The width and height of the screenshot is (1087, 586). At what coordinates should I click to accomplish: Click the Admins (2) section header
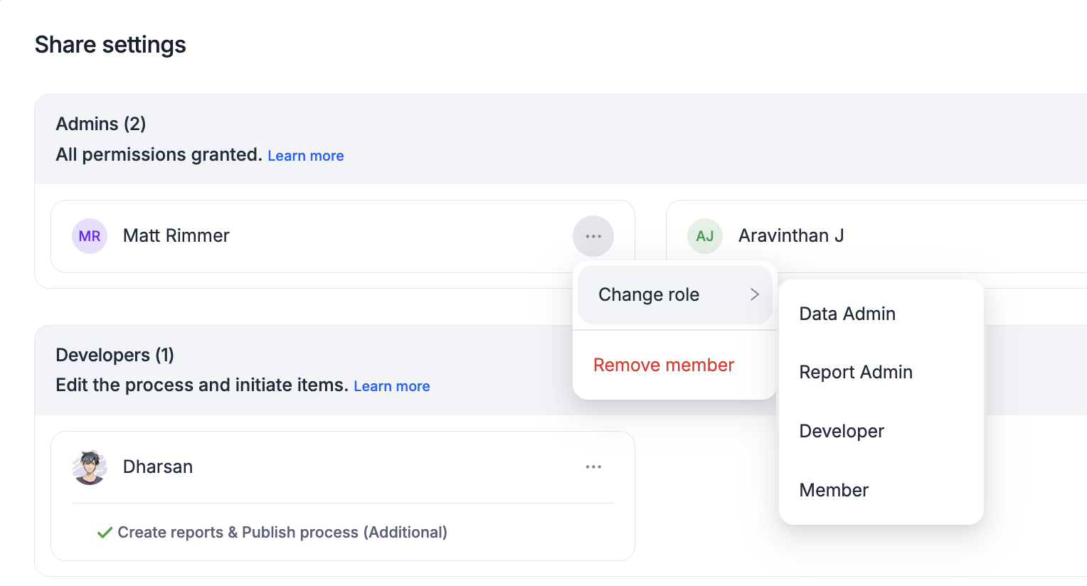[101, 124]
